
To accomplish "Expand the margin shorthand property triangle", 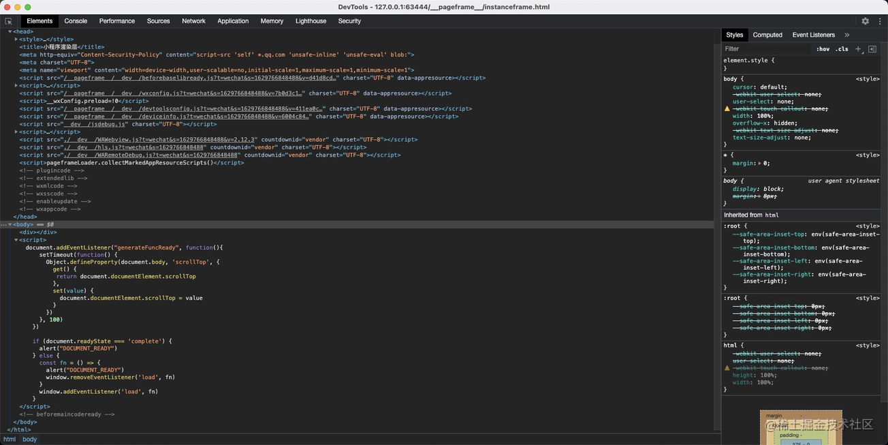I will pyautogui.click(x=759, y=164).
